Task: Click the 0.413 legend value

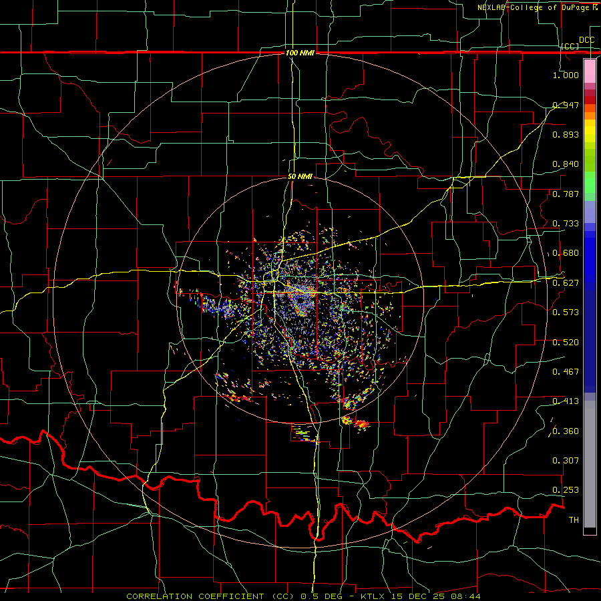Action: tap(566, 401)
